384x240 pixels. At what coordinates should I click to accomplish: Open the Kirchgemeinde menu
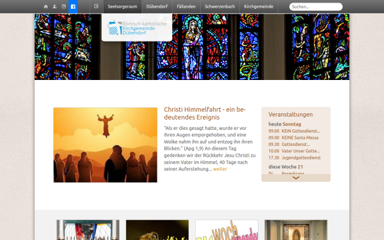coord(259,6)
